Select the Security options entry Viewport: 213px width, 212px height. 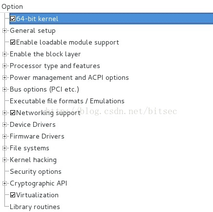[x=36, y=171]
